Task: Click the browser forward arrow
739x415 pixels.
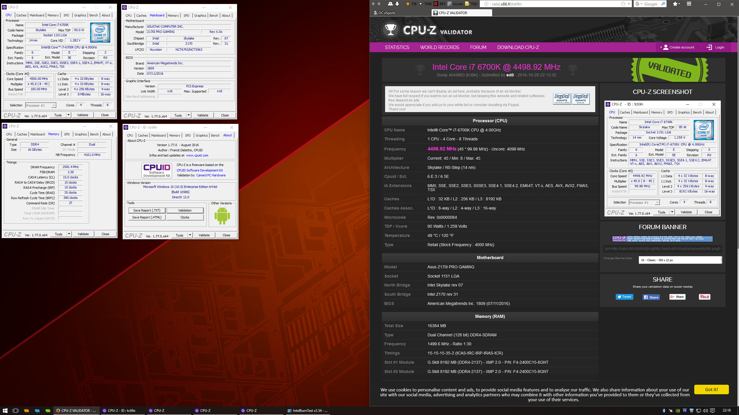Action: (x=379, y=4)
